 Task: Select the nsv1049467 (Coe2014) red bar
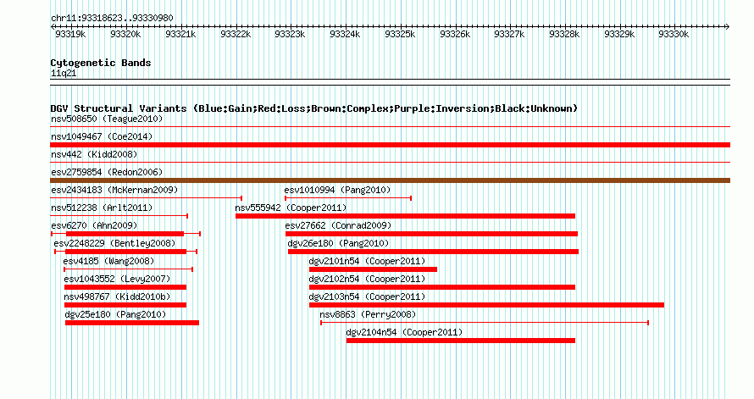[390, 145]
